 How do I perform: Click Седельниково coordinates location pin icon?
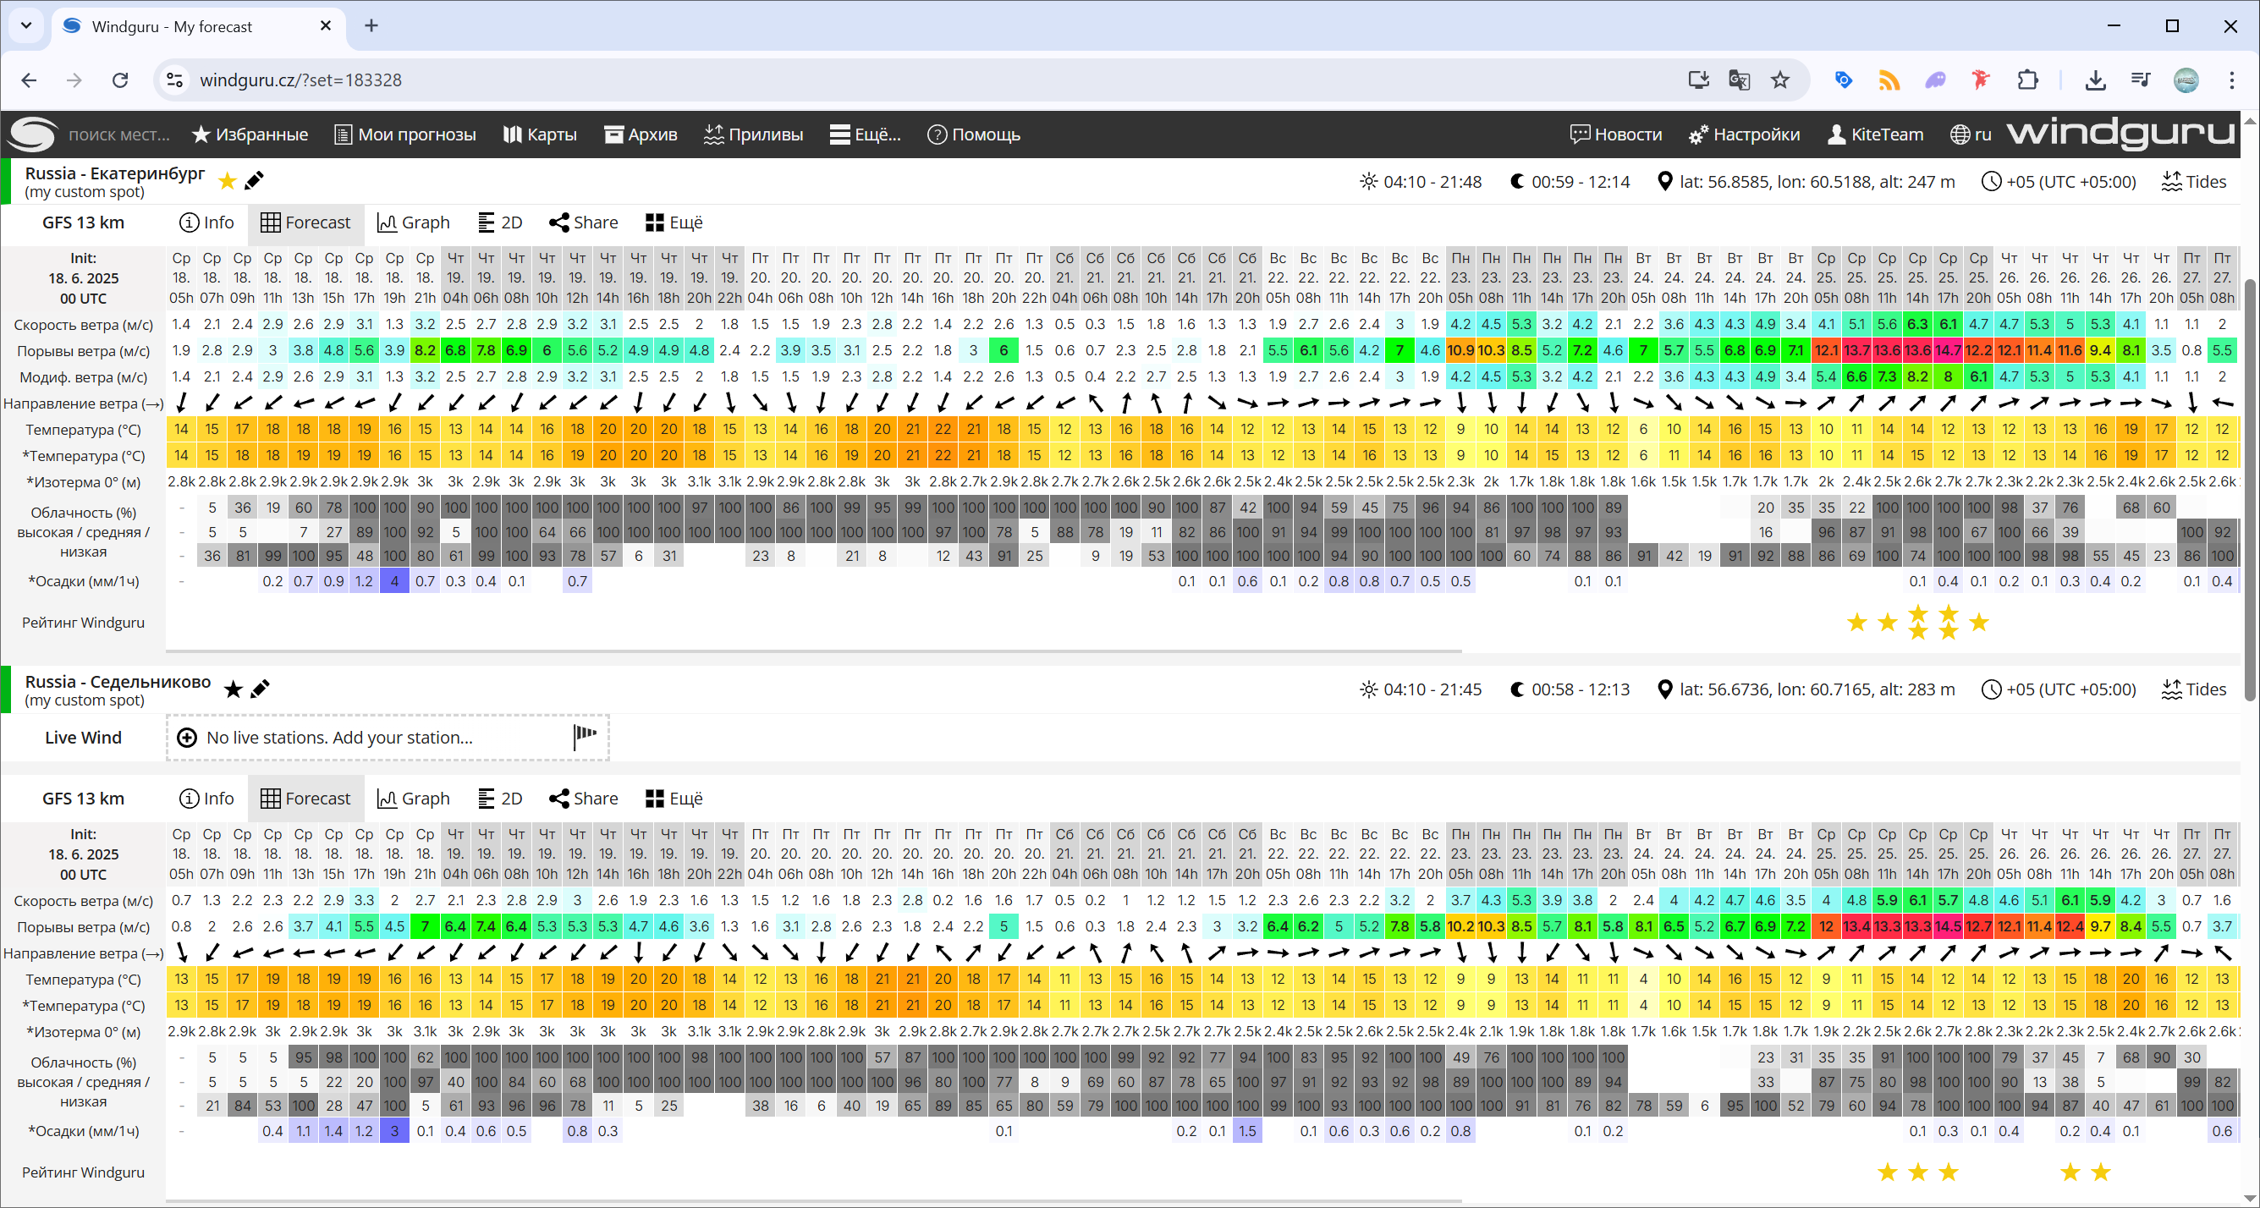pos(1664,689)
